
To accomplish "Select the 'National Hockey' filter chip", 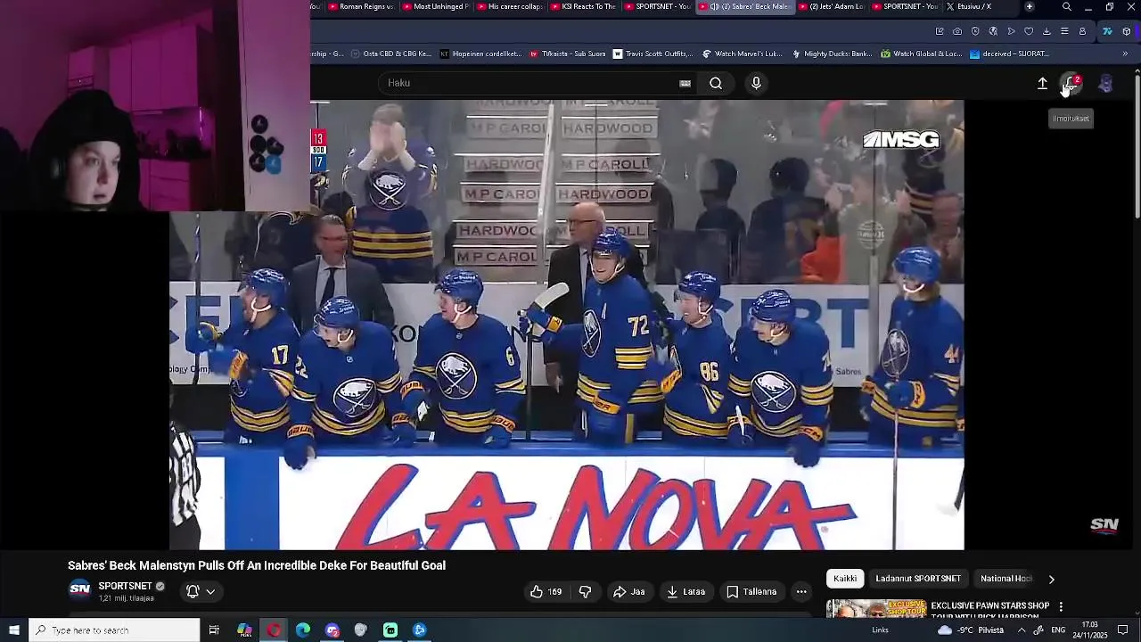I will tap(1006, 579).
